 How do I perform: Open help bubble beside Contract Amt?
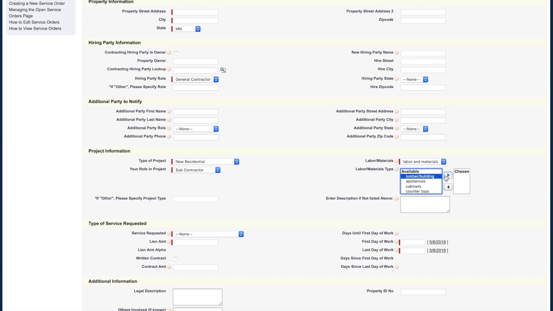pyautogui.click(x=169, y=267)
